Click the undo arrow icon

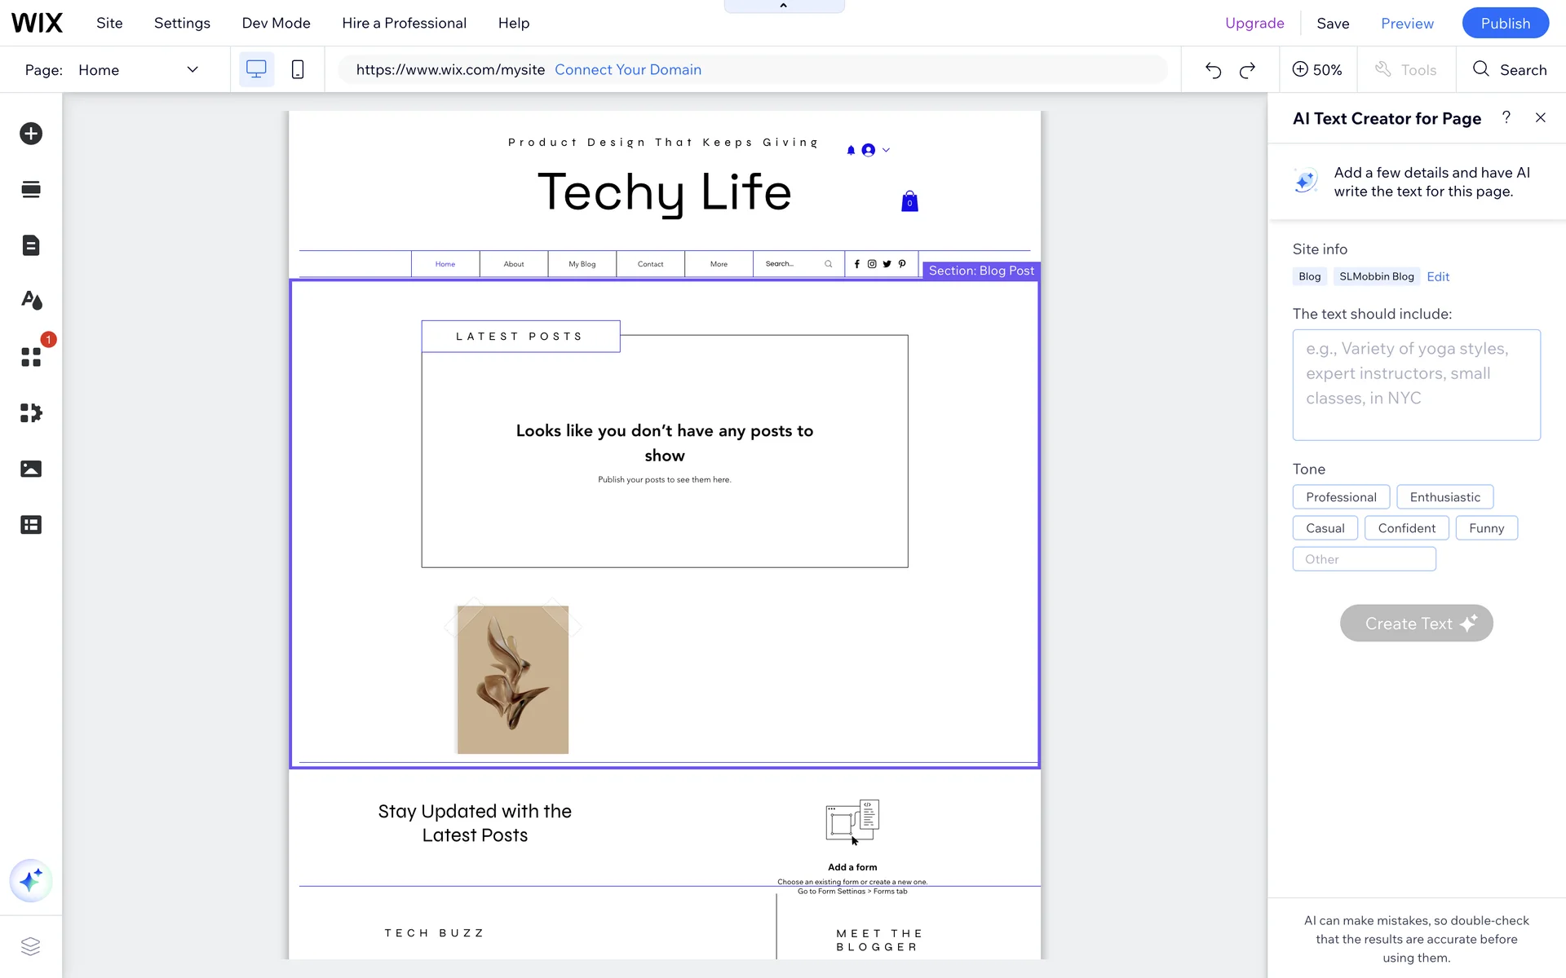coord(1213,70)
